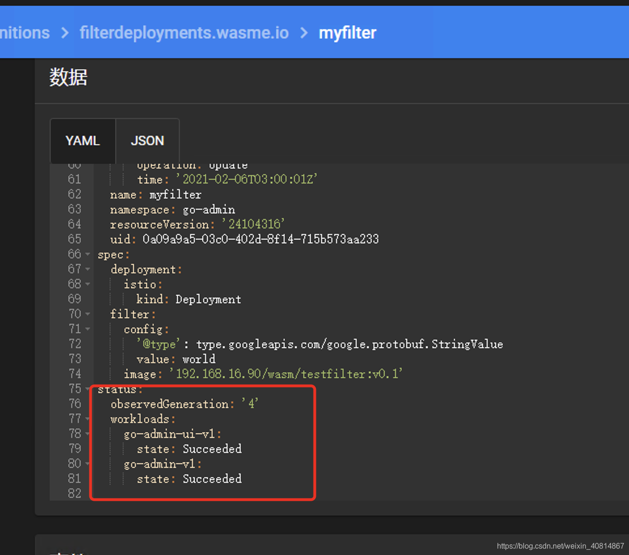This screenshot has width=629, height=555.
Task: Click 'state: Succeeded' on line 79
Action: [x=189, y=449]
